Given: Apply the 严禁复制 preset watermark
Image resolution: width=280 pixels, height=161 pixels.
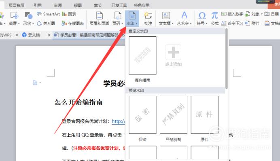Looking at the screenshot, I should click(174, 115).
